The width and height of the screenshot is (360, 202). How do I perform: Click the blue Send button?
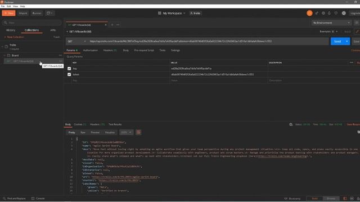(337, 42)
